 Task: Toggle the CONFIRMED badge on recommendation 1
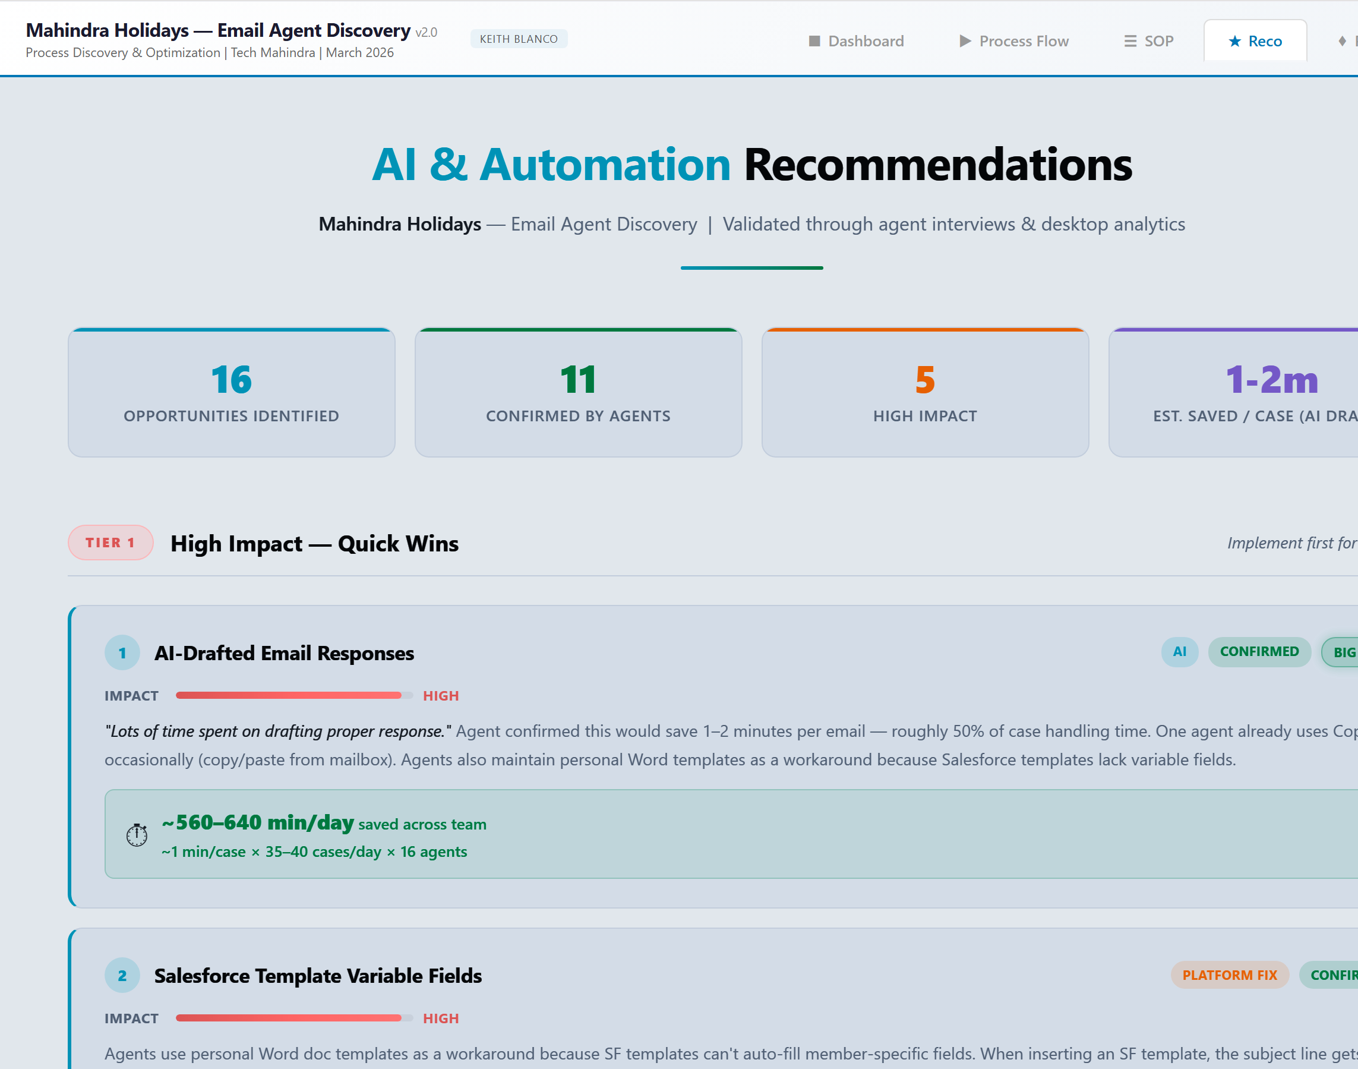1259,651
